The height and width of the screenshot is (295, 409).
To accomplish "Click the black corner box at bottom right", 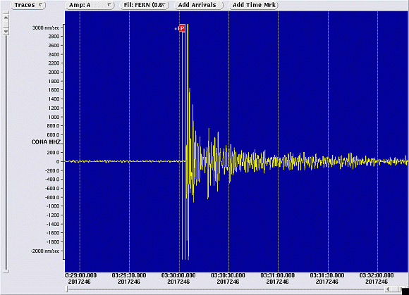I will [405, 291].
